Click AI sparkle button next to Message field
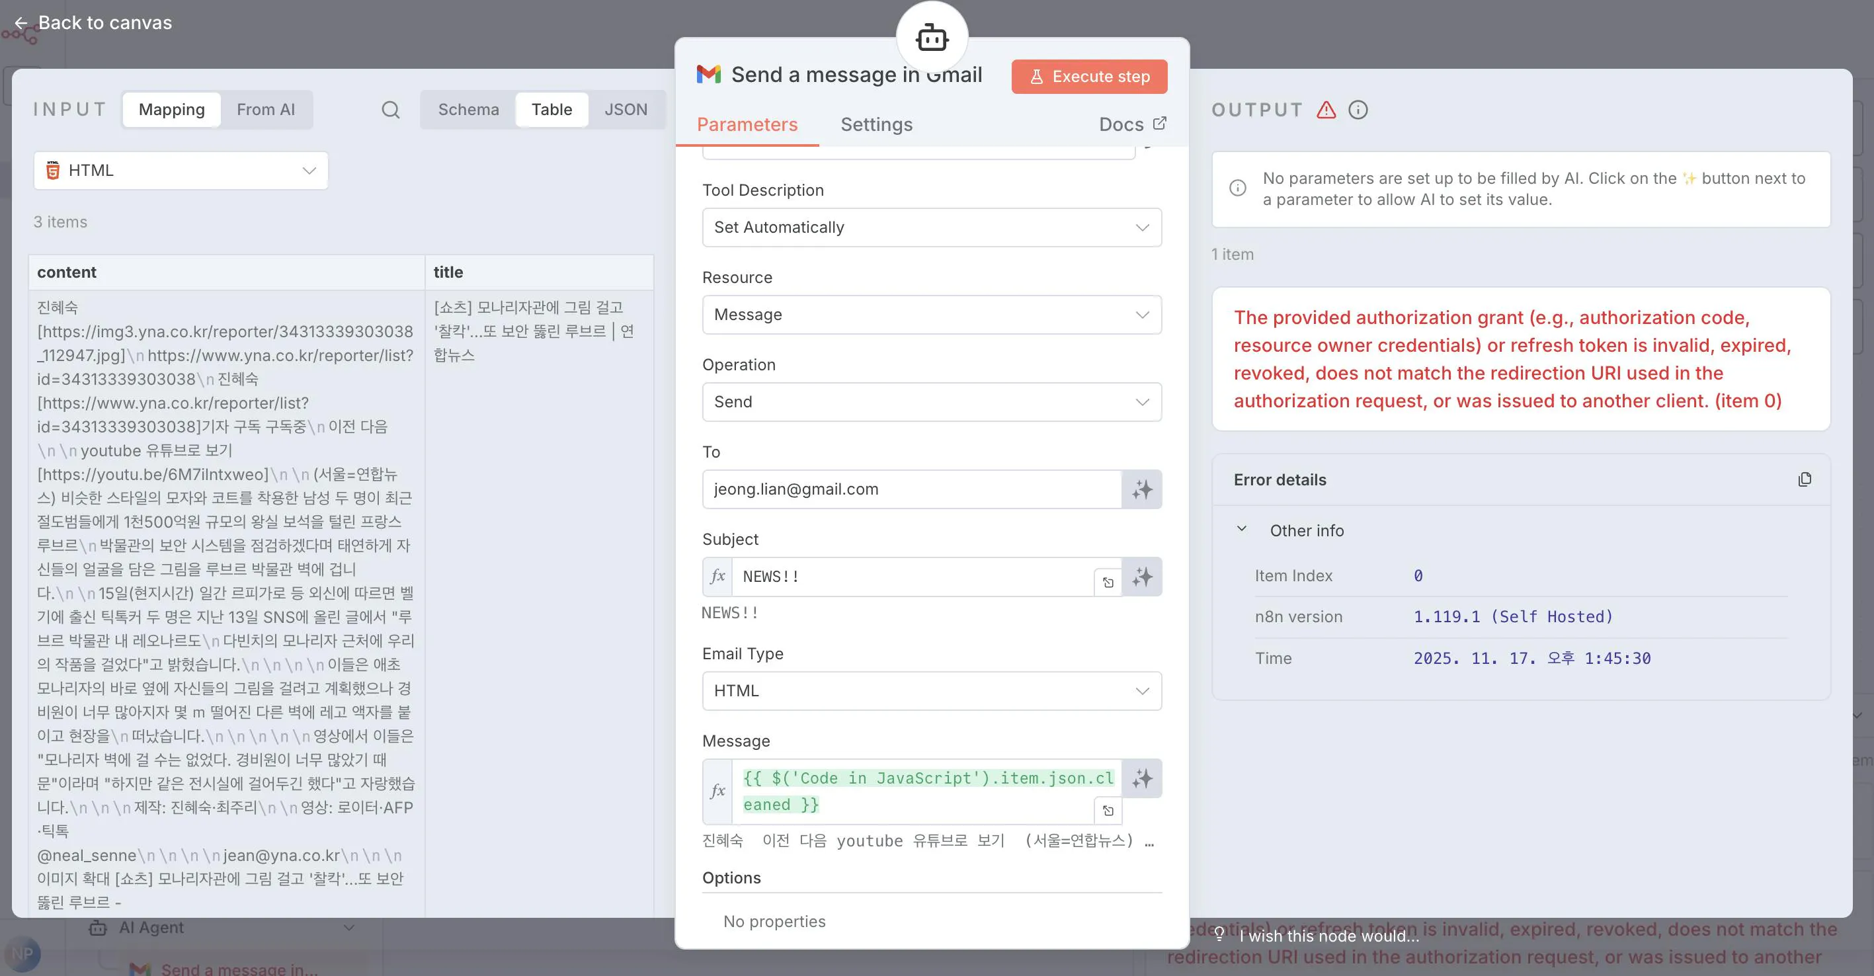This screenshot has width=1874, height=976. coord(1141,779)
